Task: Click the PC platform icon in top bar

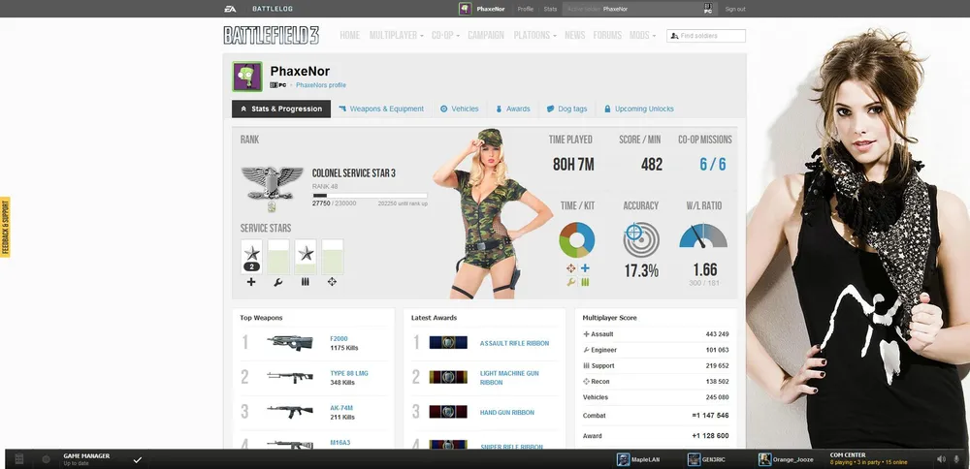Action: point(707,9)
